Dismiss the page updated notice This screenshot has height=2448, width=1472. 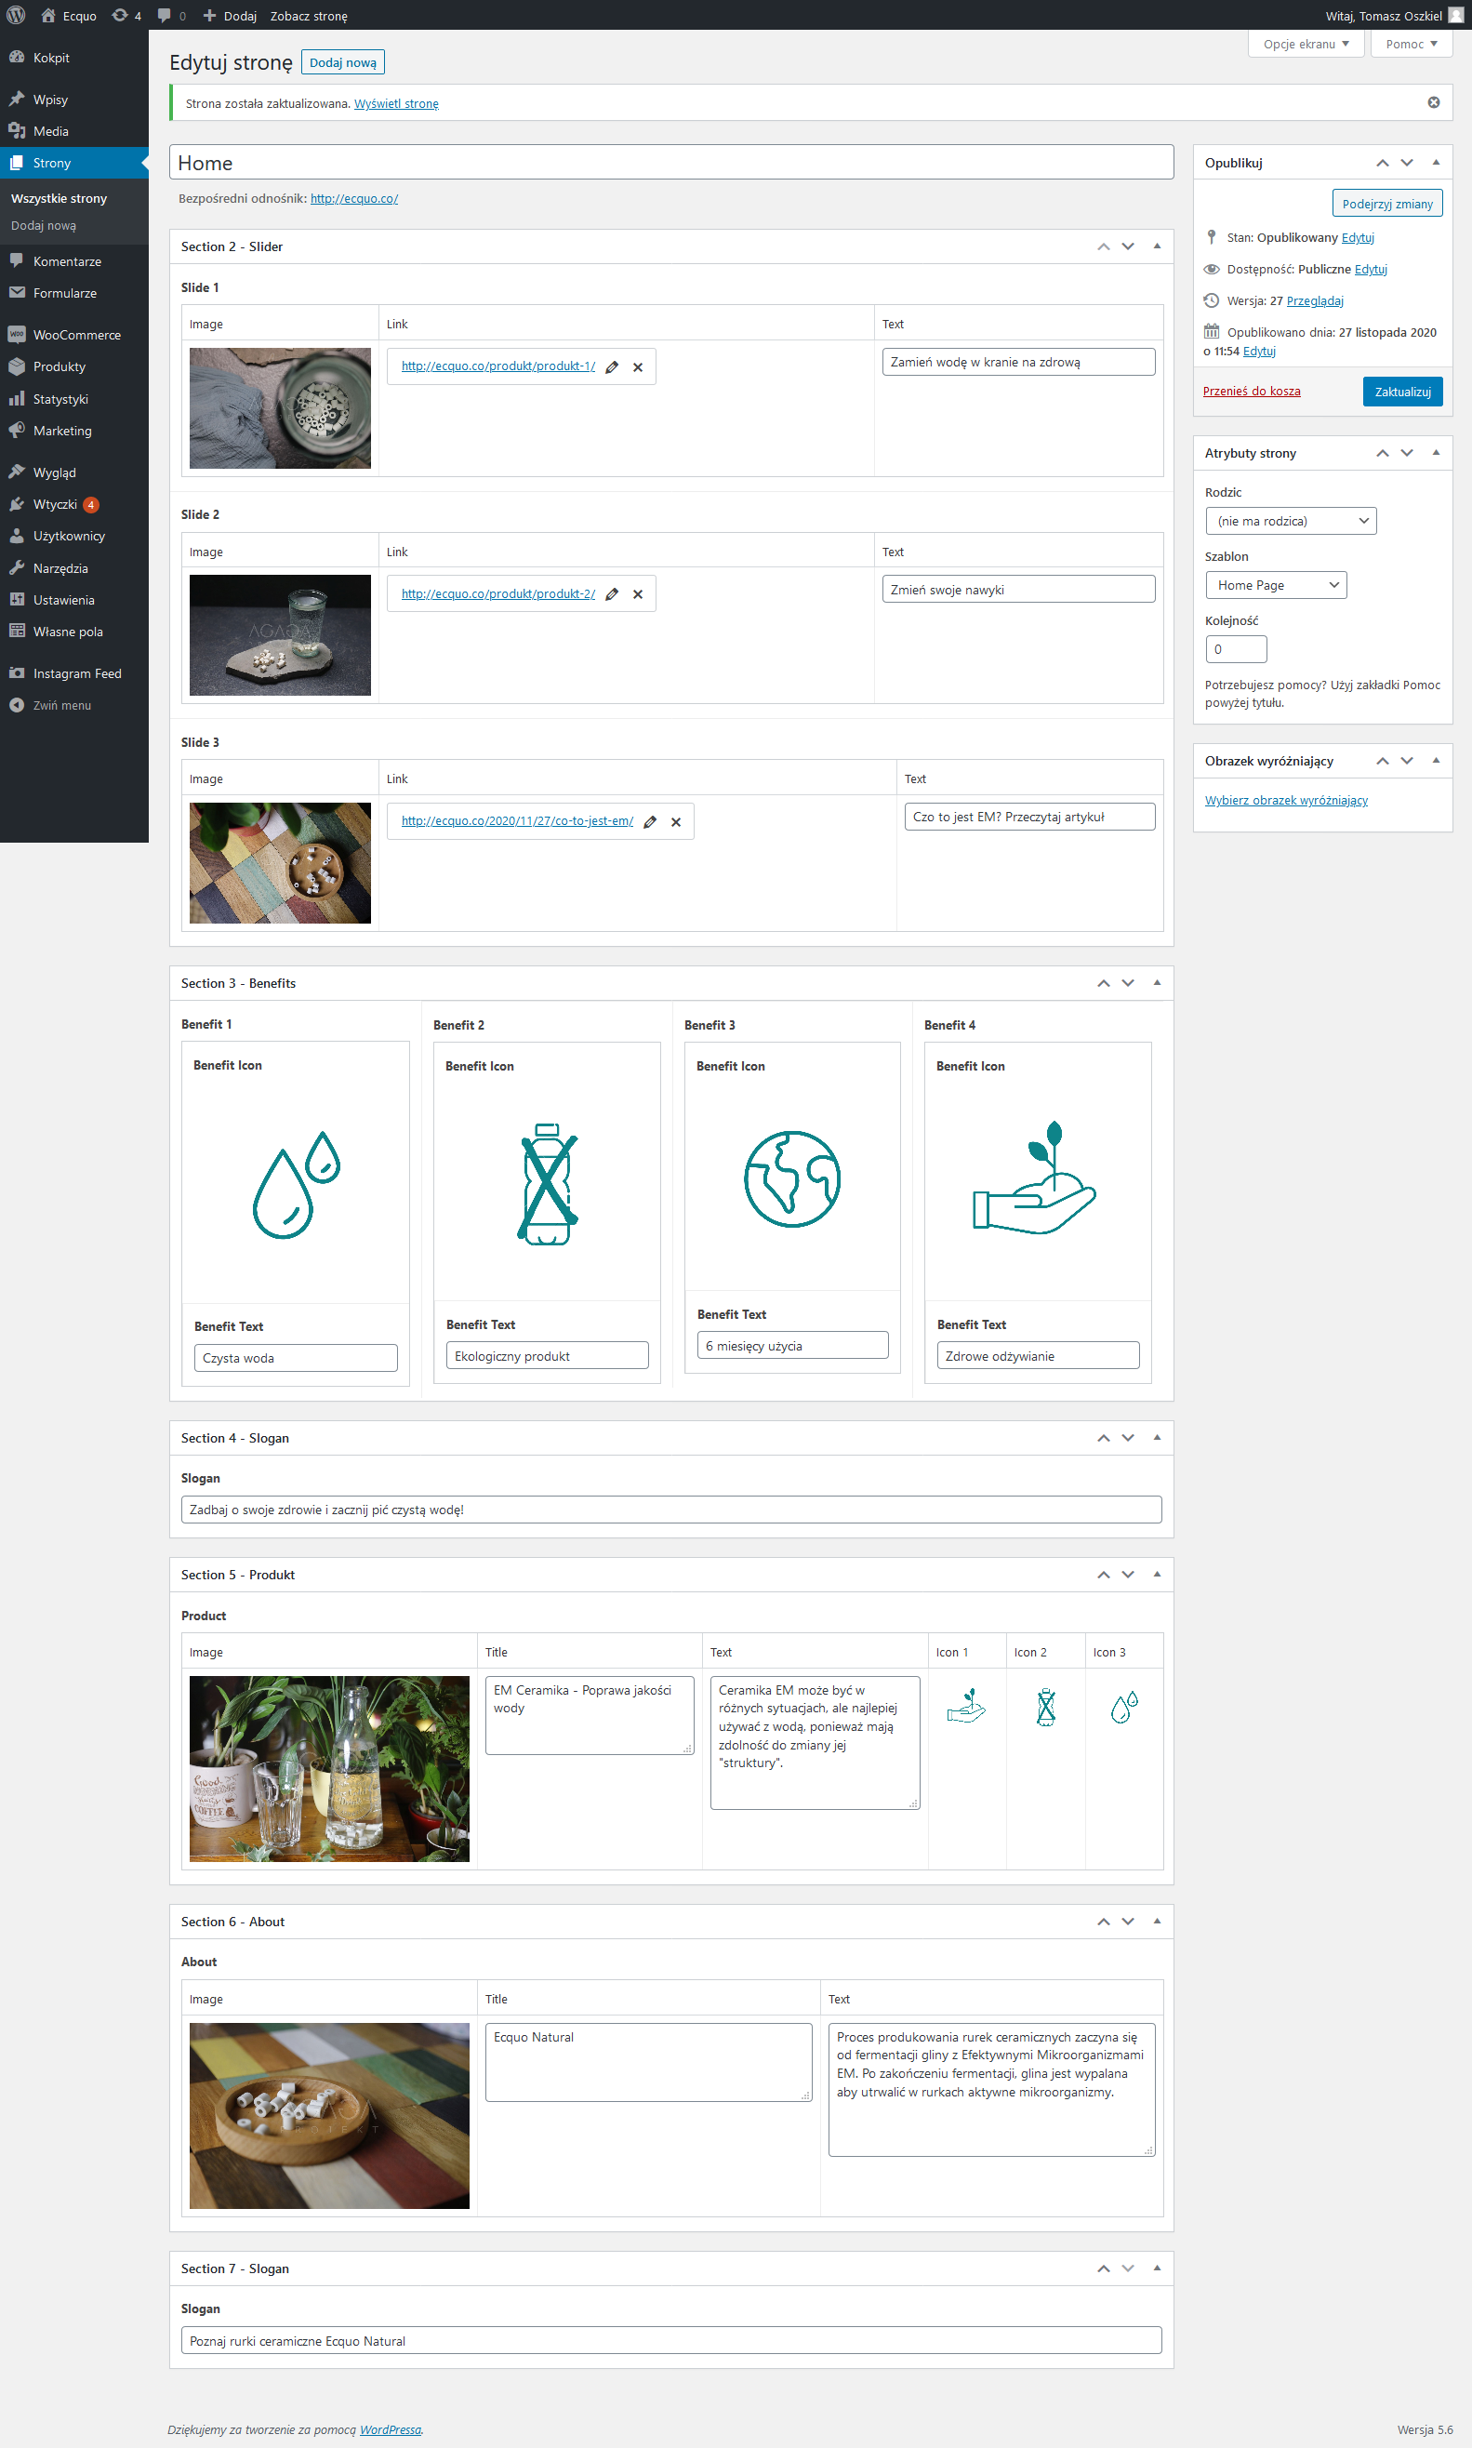tap(1433, 102)
